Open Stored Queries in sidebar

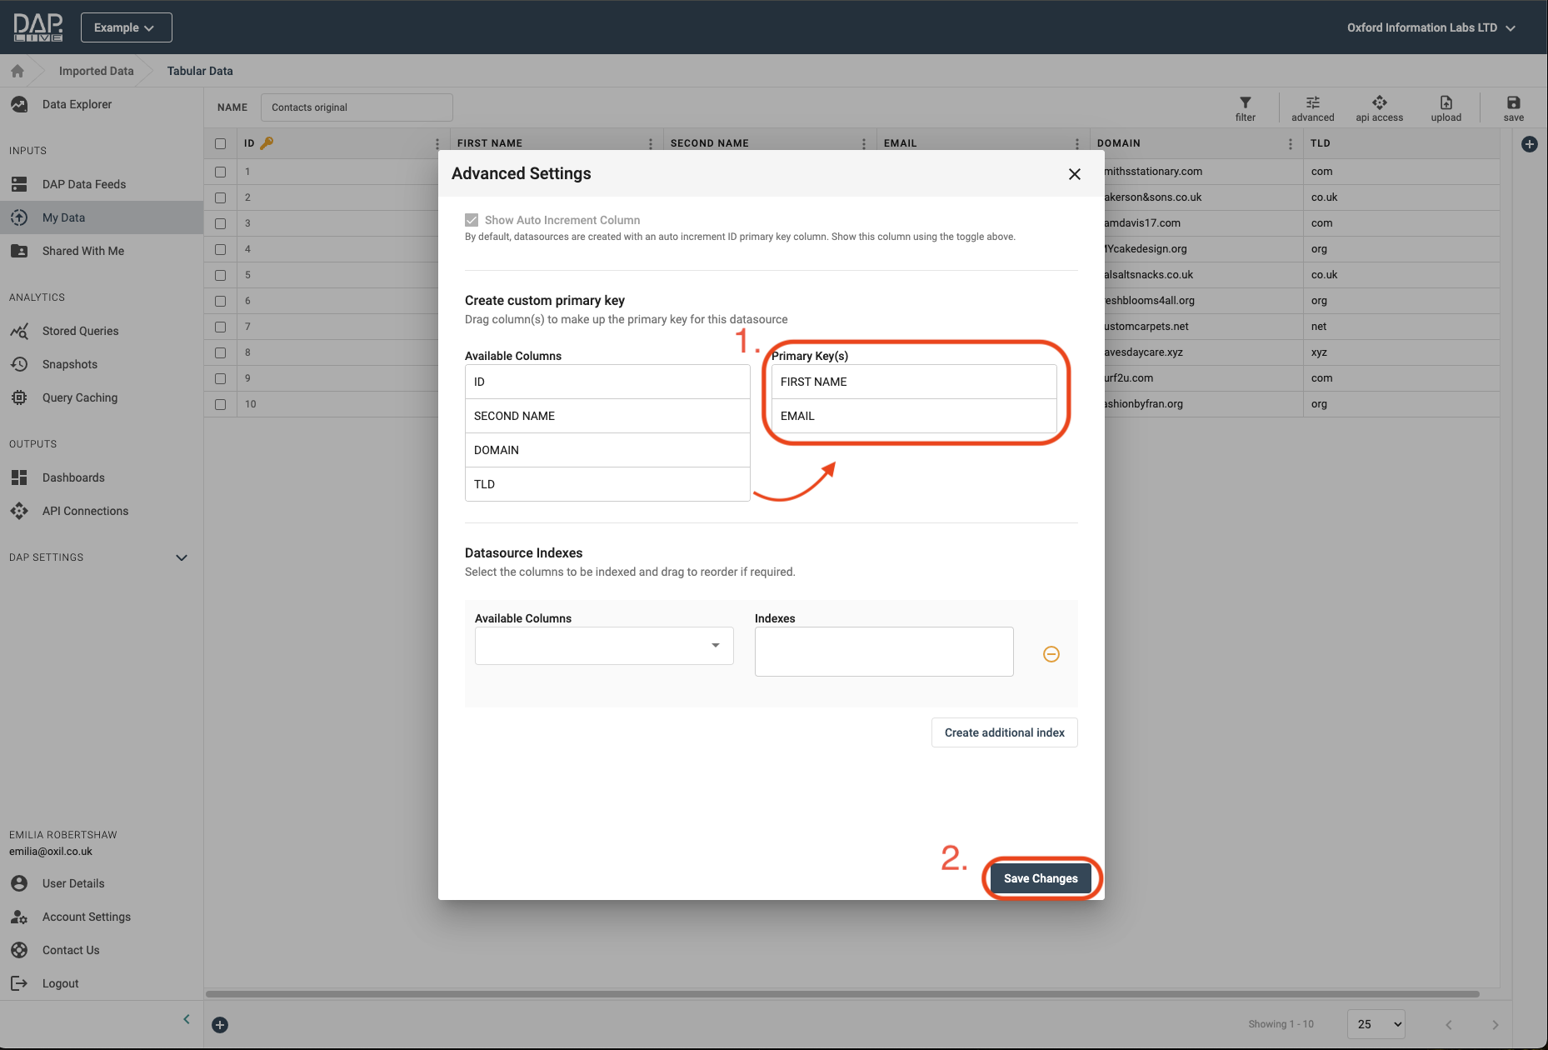click(x=80, y=331)
